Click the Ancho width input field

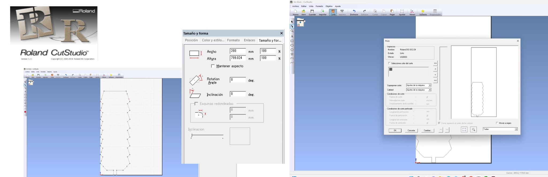[x=238, y=51]
